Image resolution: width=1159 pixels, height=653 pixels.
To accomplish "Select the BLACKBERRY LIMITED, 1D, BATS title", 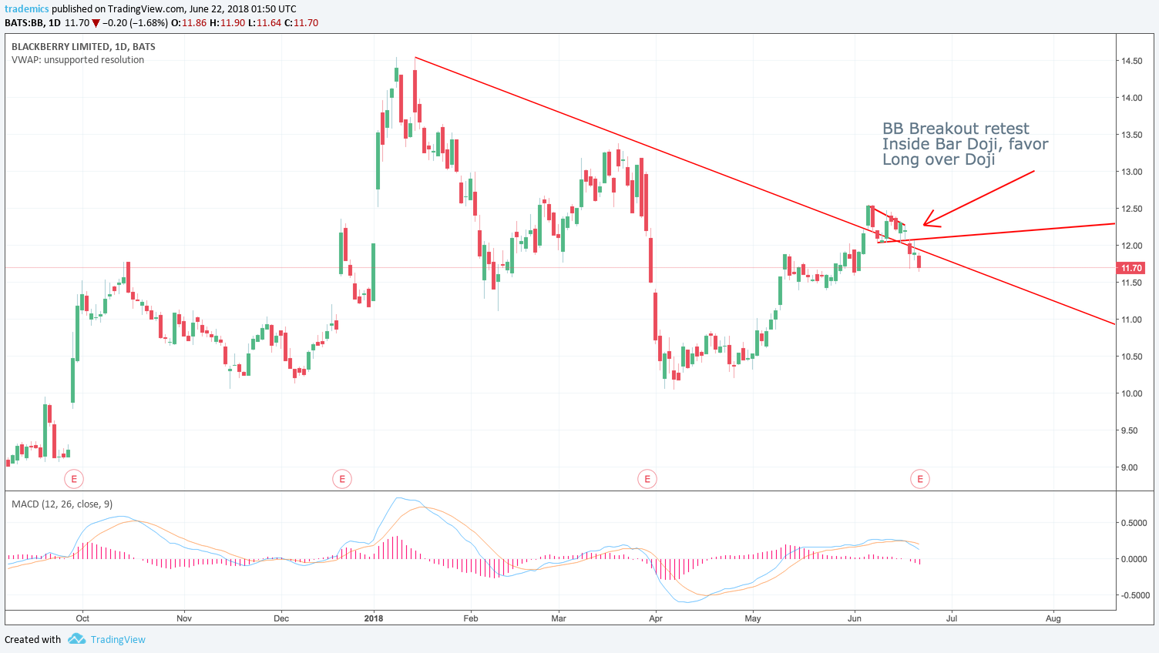I will [x=83, y=46].
